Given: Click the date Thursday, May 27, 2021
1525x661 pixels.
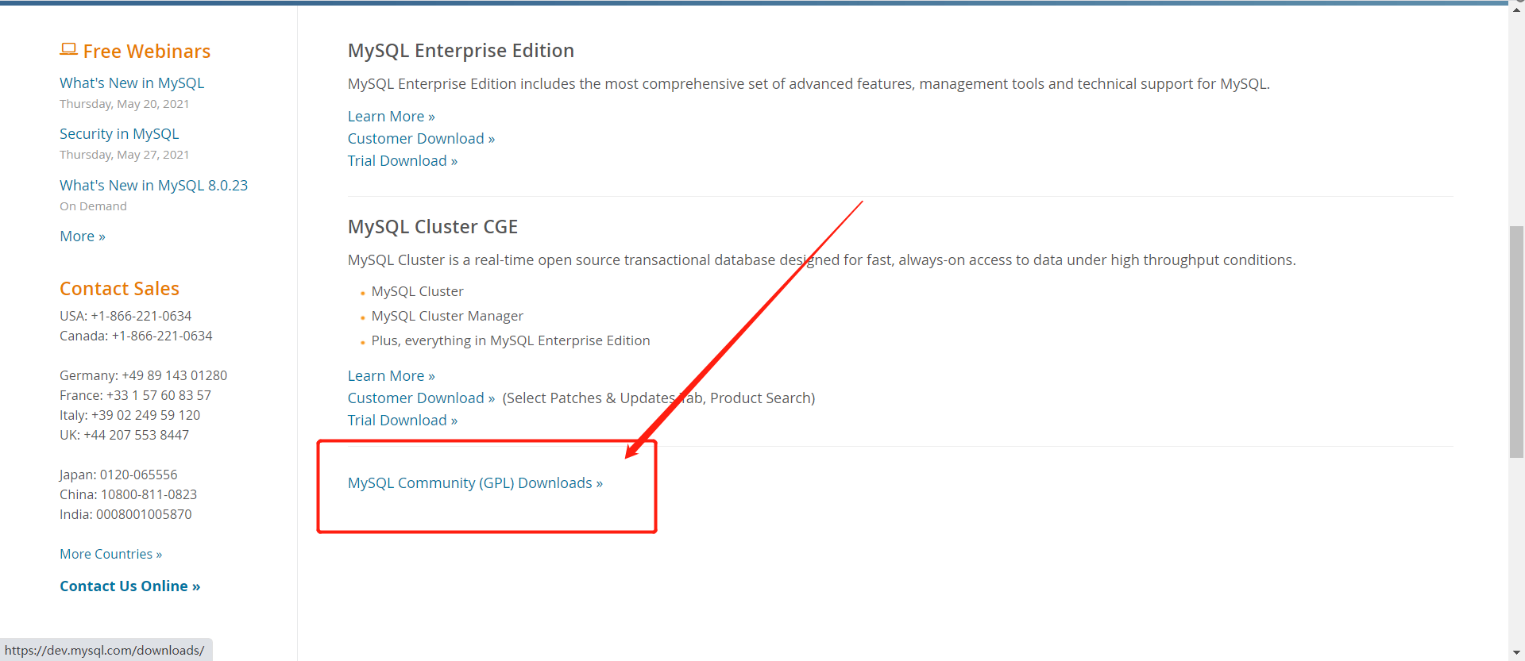Looking at the screenshot, I should pos(124,155).
